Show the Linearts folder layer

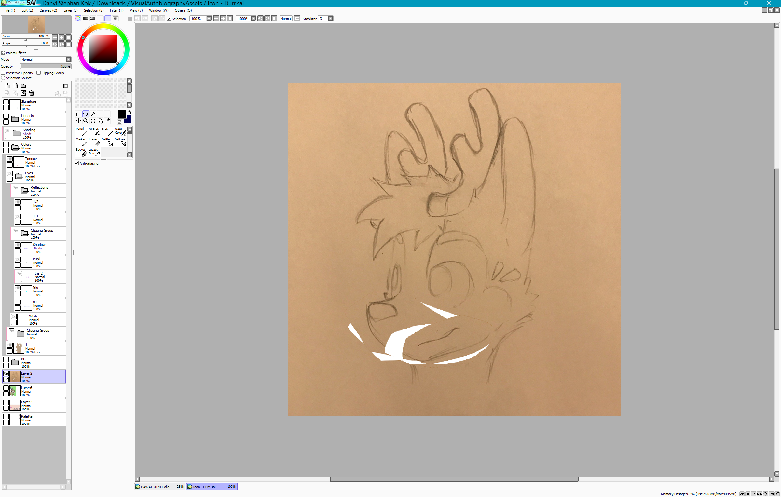click(6, 116)
